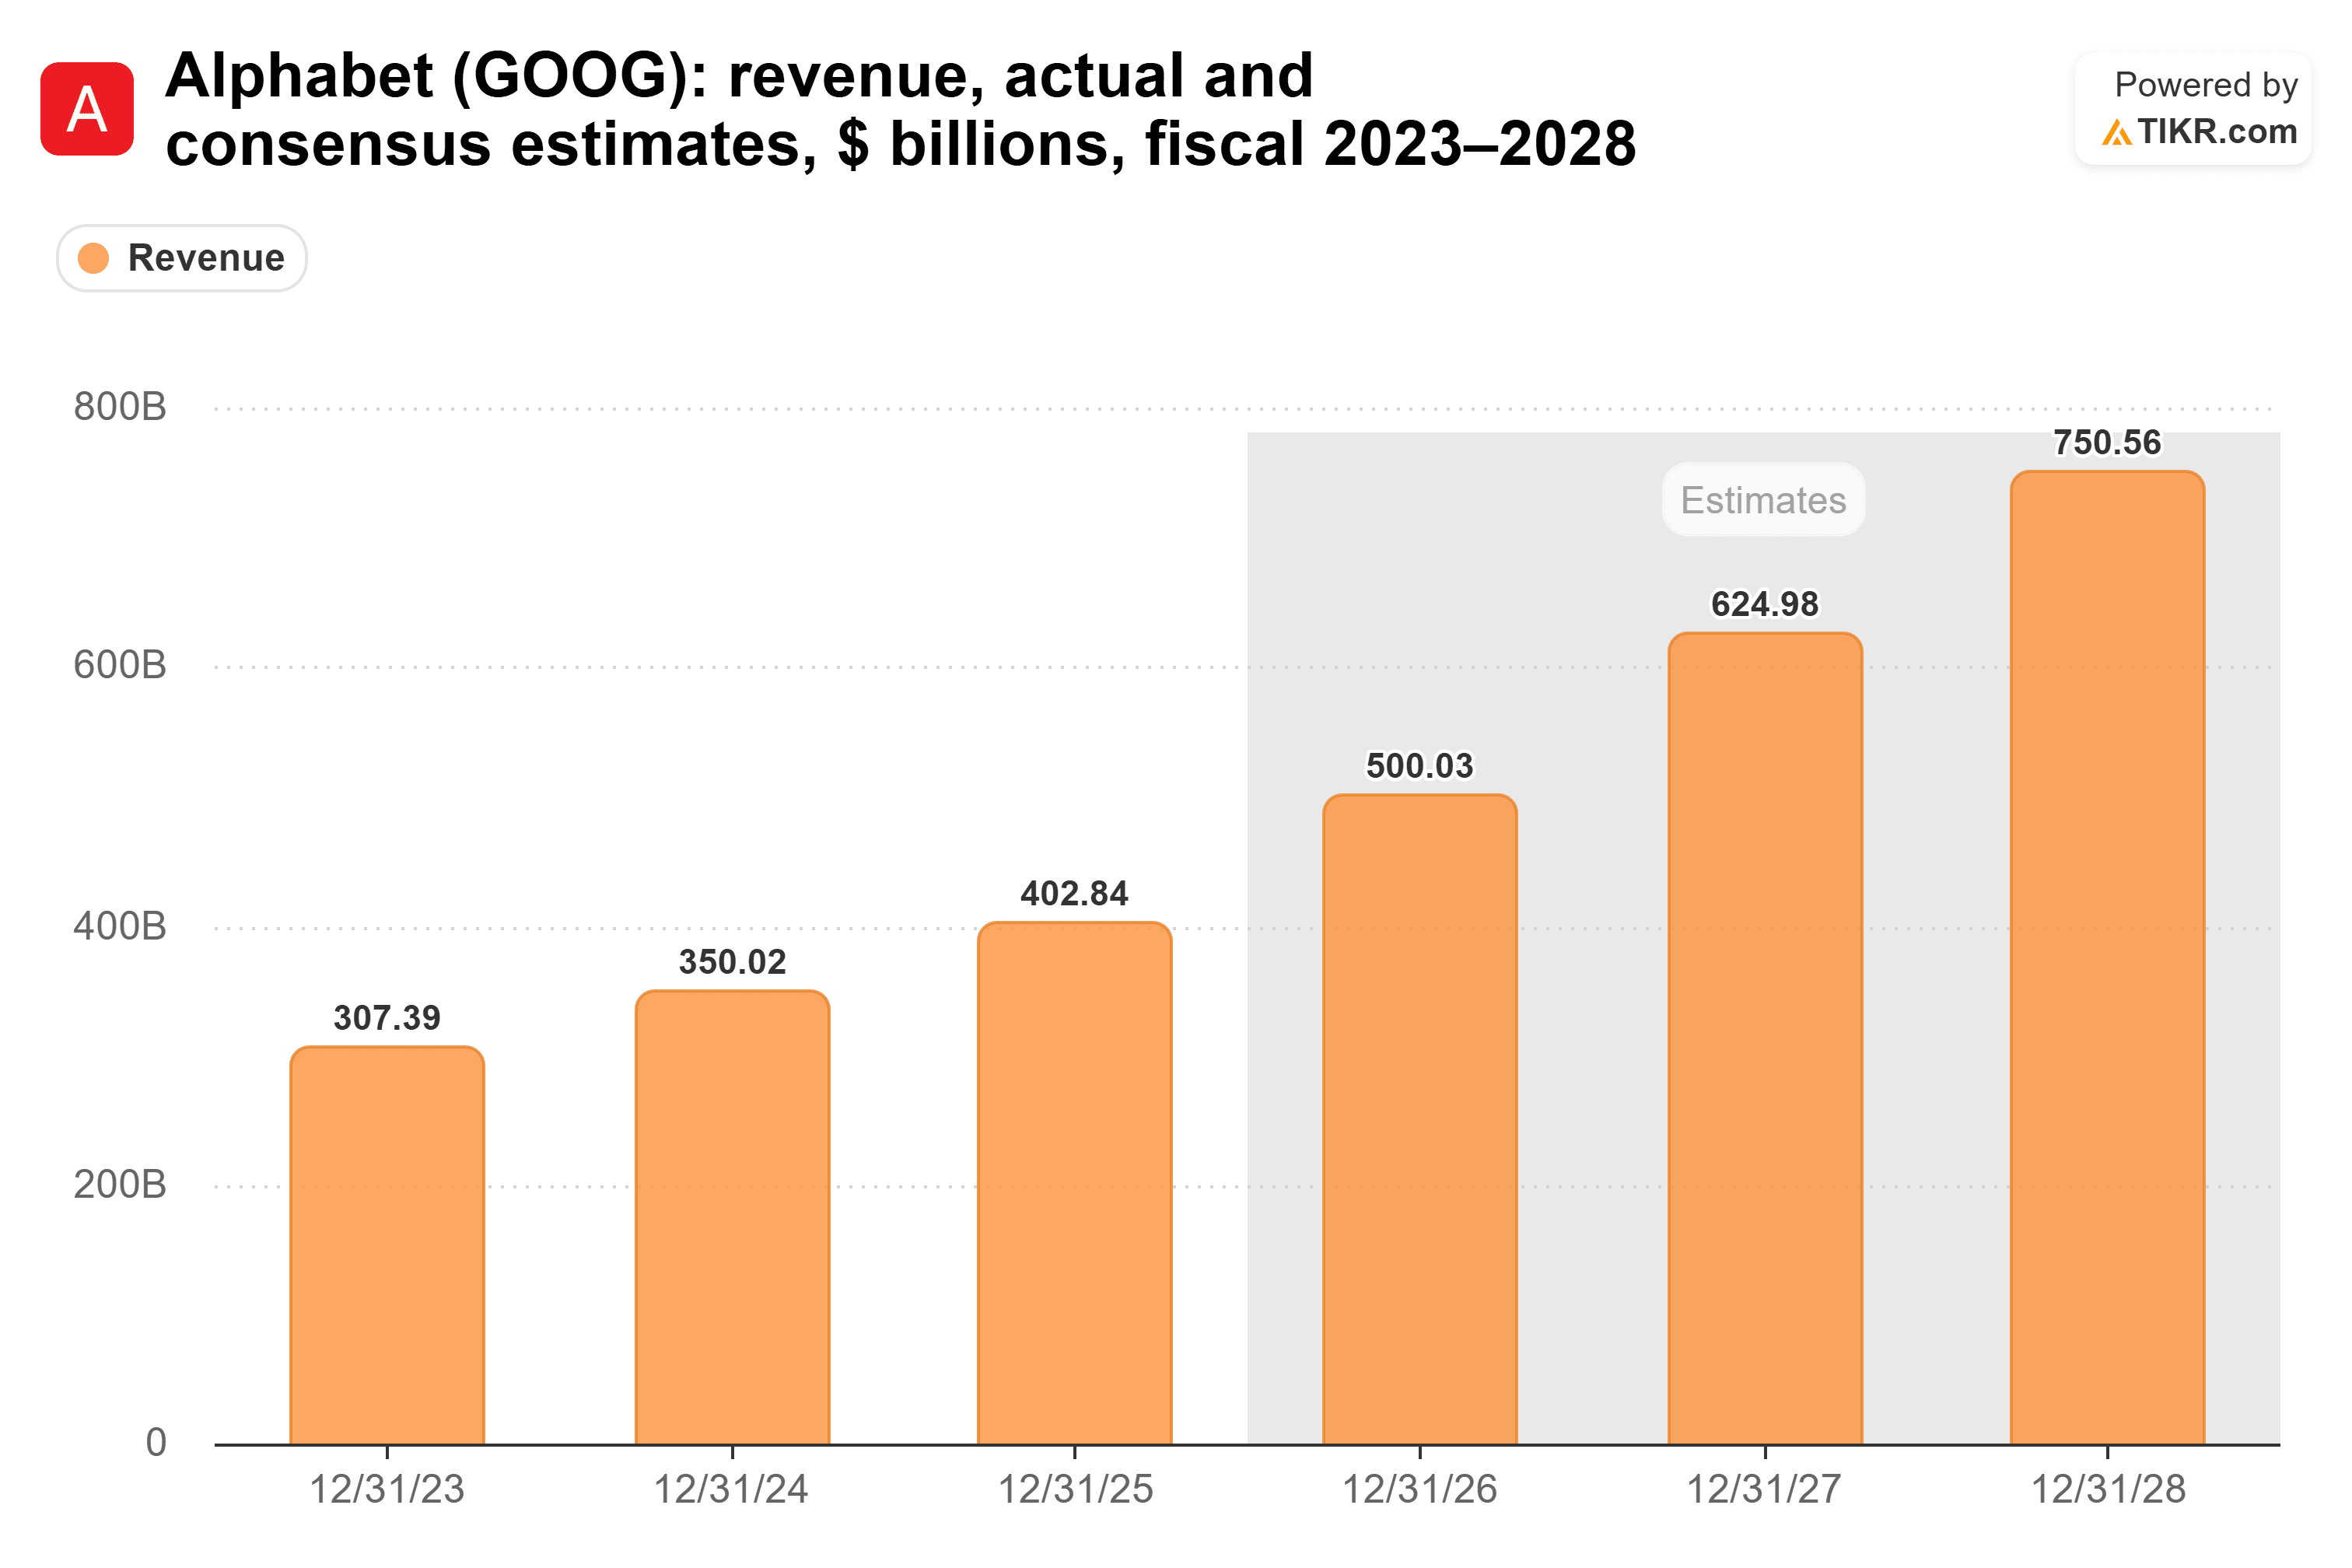Toggle the Revenue legend pill
Screen dimensions: 2352x1568
point(182,258)
